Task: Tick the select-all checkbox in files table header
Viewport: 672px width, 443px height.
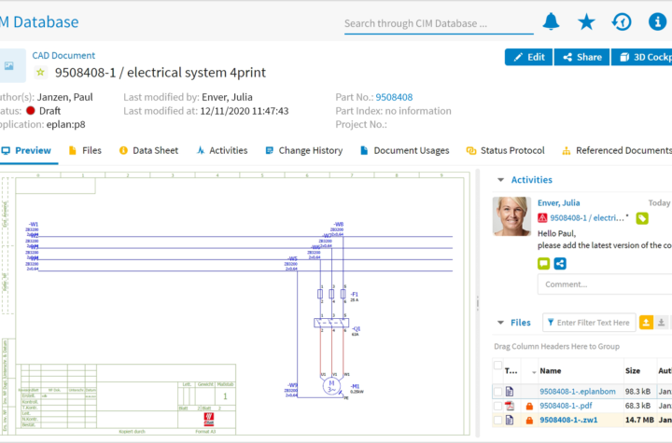Action: coord(497,366)
